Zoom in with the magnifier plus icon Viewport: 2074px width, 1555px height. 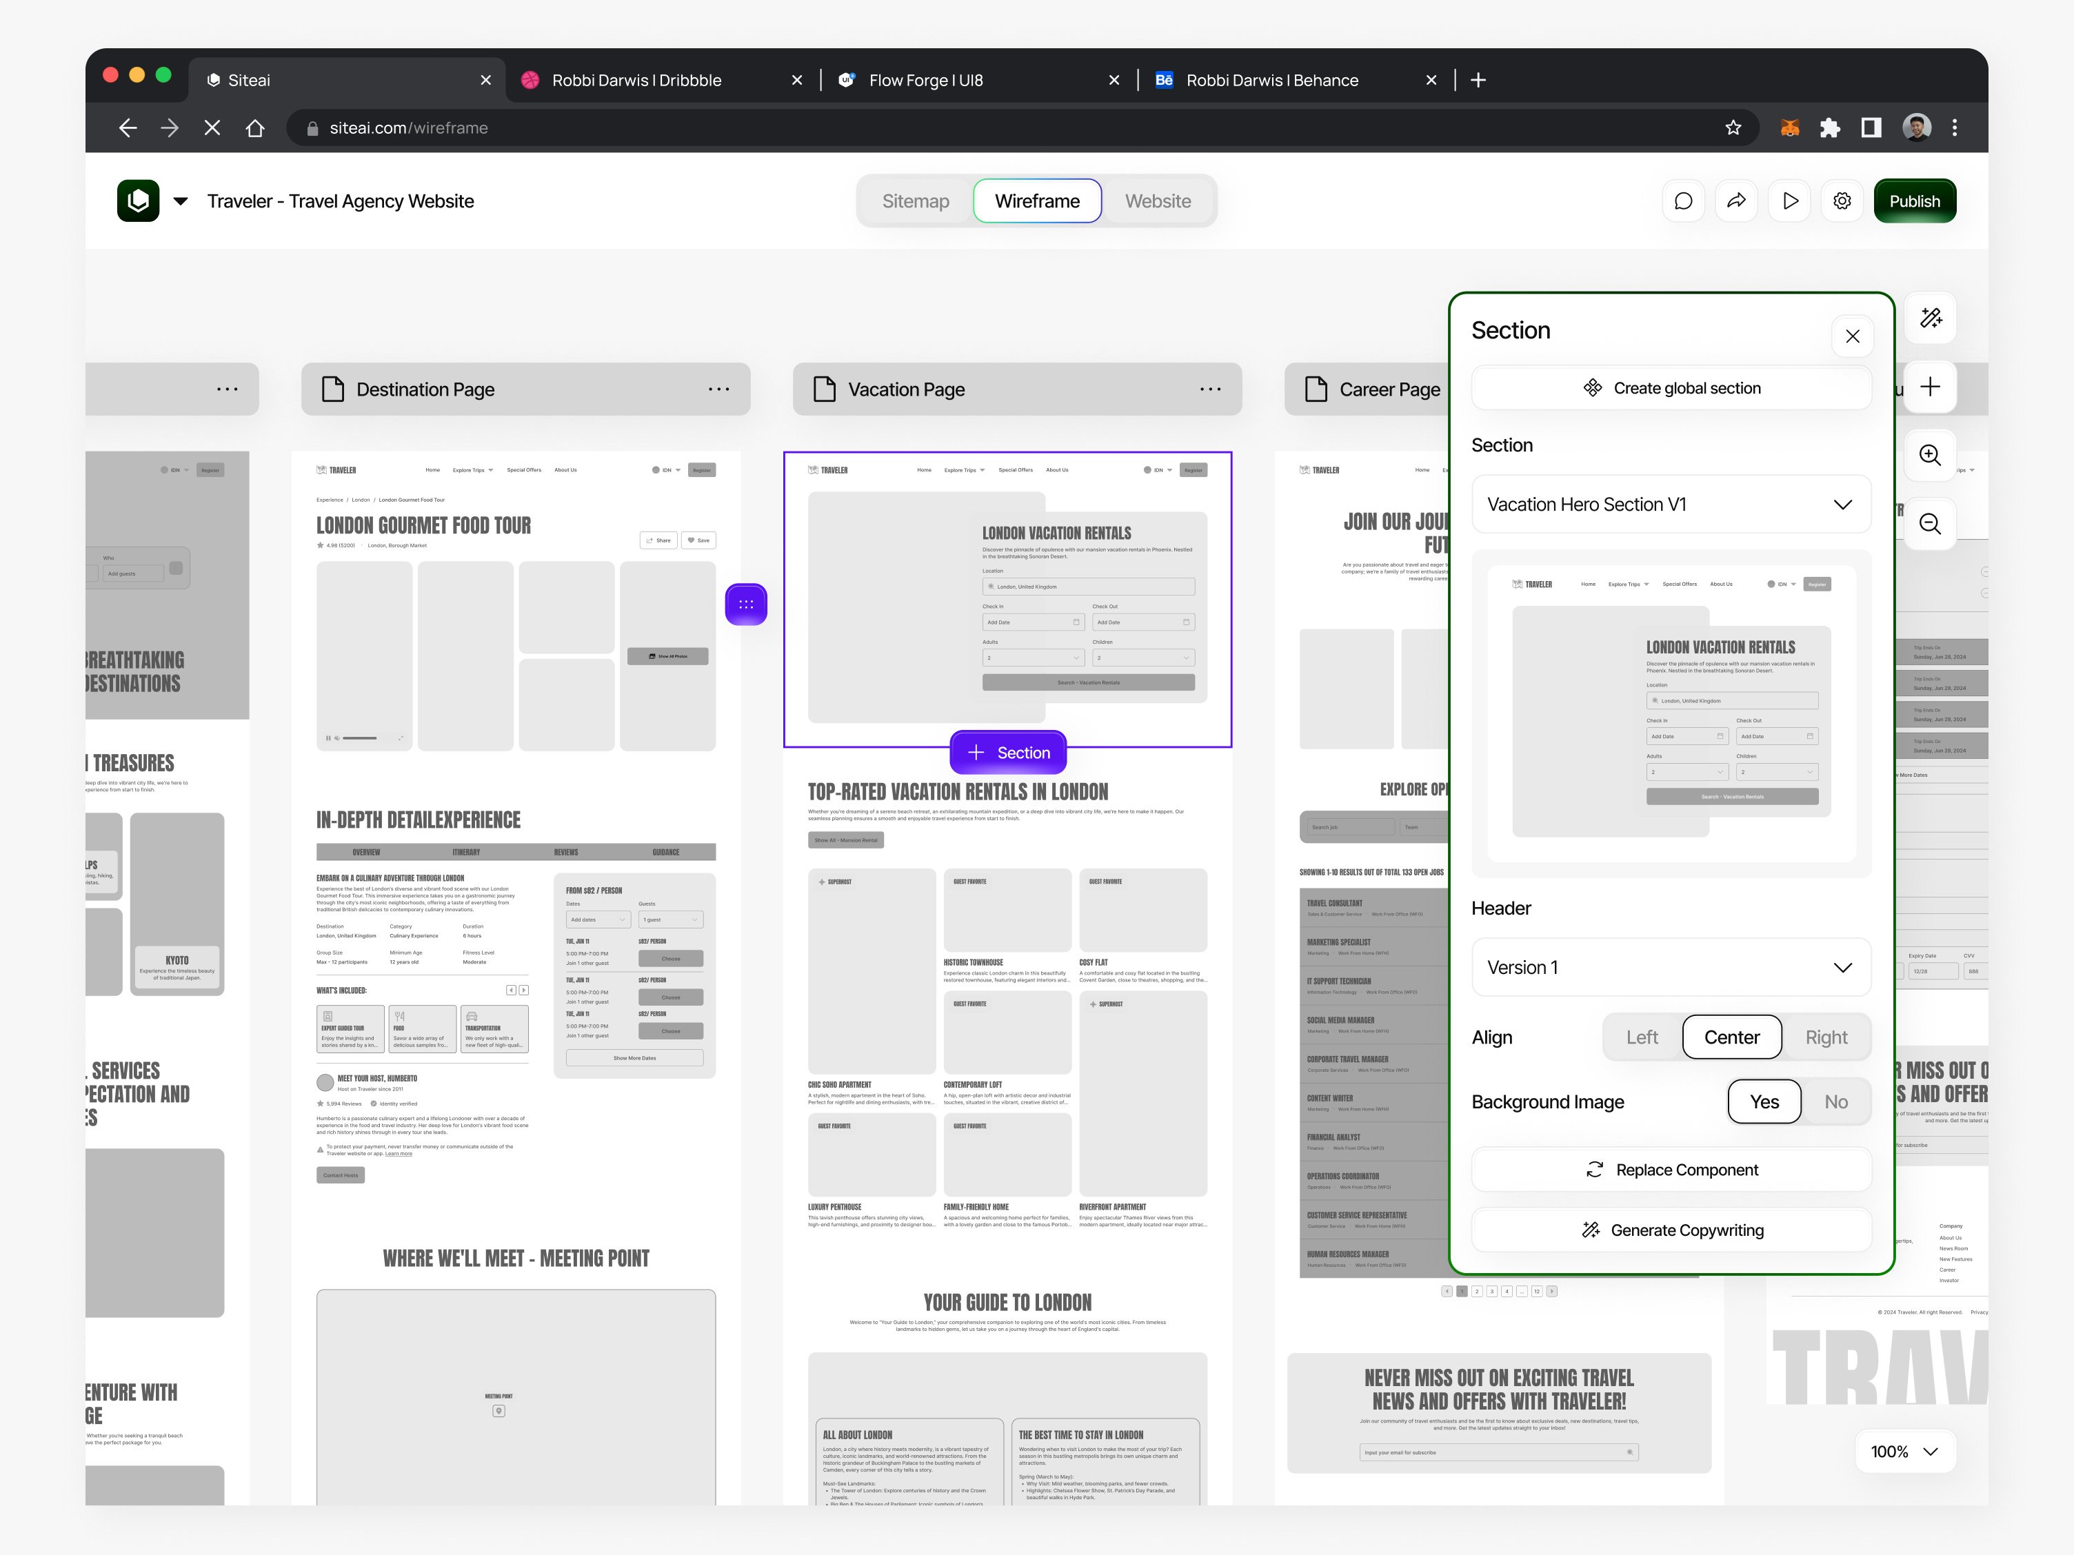(x=1931, y=456)
